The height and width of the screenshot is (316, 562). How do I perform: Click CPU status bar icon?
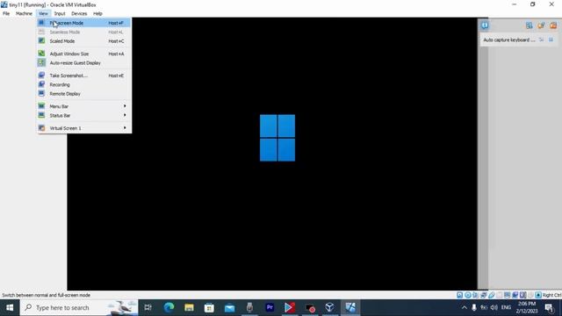tap(523, 295)
